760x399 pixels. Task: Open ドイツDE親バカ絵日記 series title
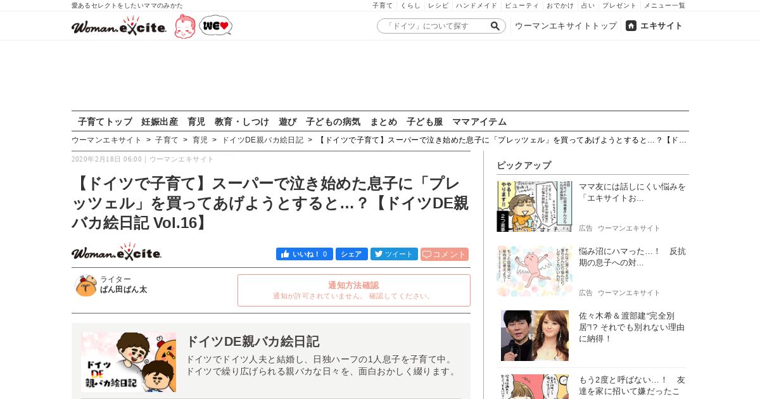click(x=252, y=341)
